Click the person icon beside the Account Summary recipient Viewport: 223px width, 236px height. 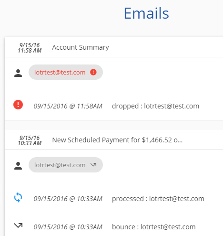(x=18, y=73)
